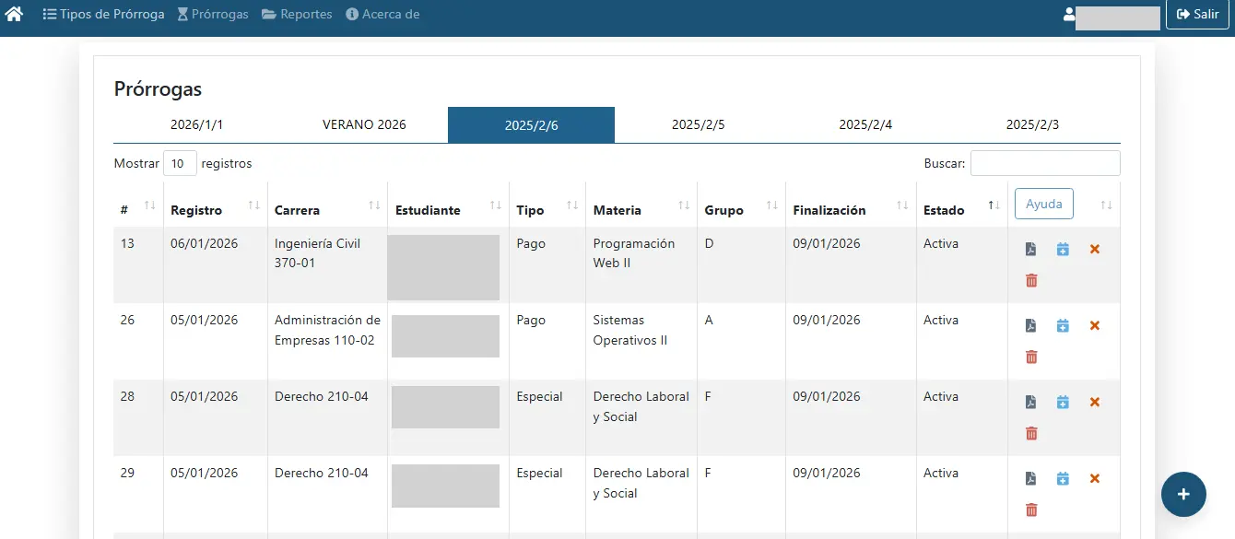Focus the Buscar search field

tap(1045, 163)
